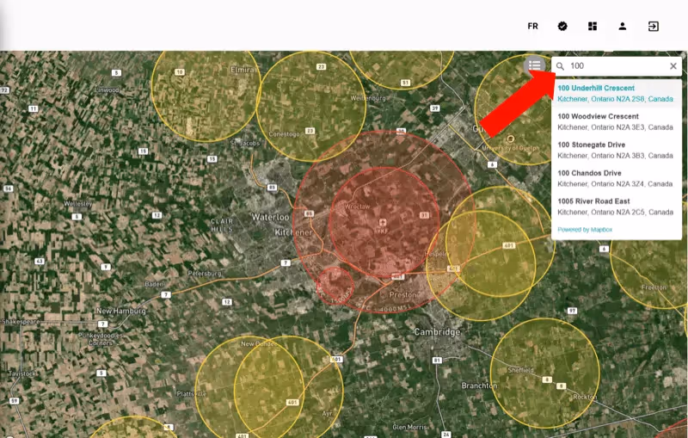Click the small red circle zone near Kitchener
The image size is (688, 438).
335,283
